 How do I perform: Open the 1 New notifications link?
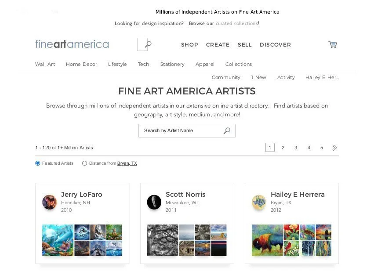pyautogui.click(x=258, y=77)
